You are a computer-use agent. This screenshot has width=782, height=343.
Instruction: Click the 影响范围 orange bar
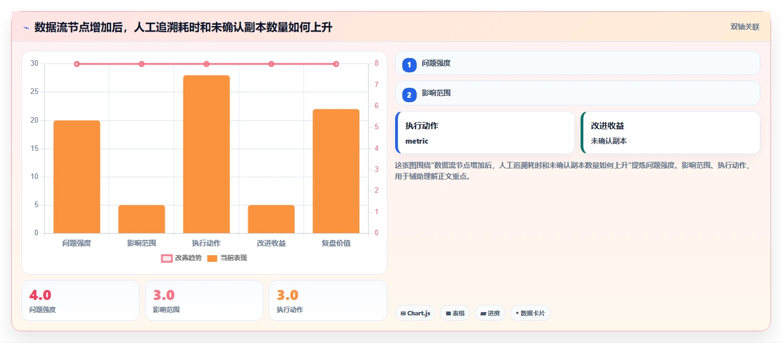141,219
